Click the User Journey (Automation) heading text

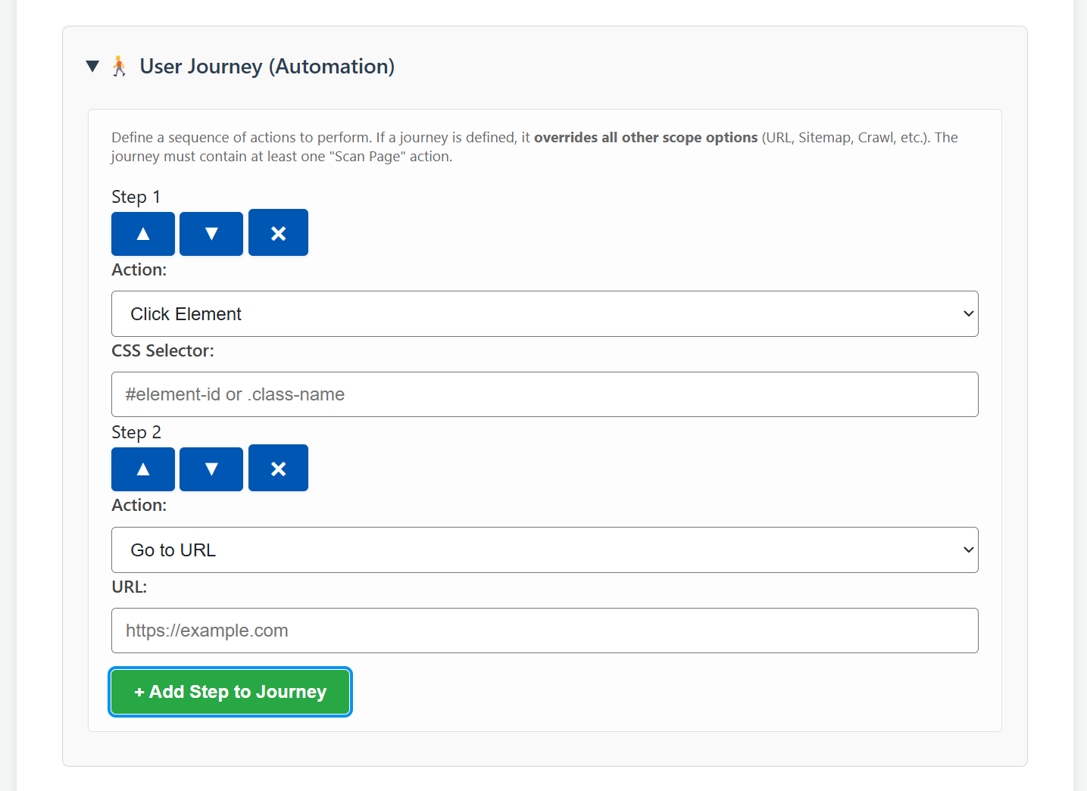tap(267, 67)
